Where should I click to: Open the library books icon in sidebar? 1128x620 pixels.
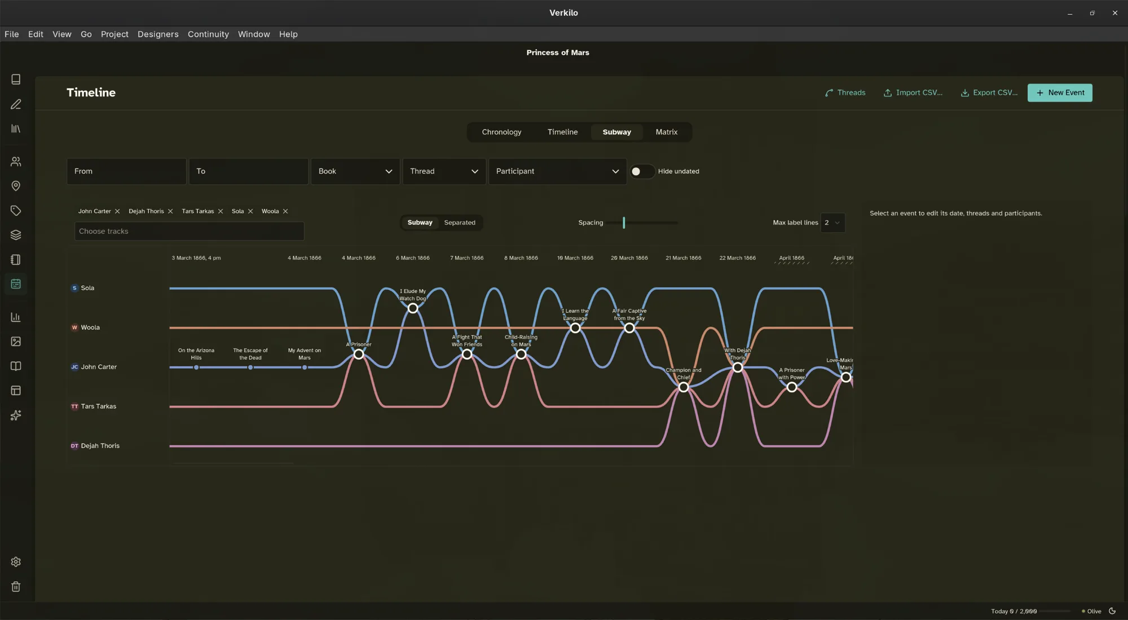[16, 129]
